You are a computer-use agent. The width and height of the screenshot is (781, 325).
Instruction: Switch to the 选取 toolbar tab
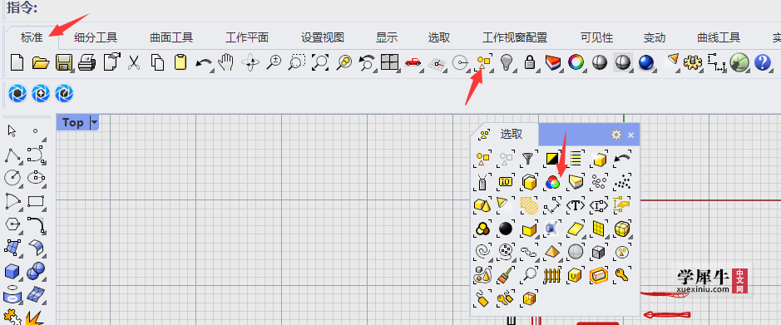[x=439, y=38]
